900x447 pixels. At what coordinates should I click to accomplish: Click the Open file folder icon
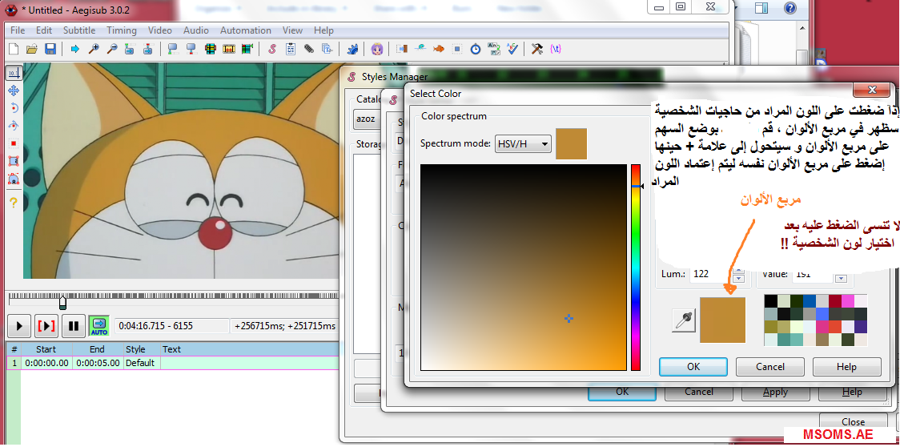[32, 49]
